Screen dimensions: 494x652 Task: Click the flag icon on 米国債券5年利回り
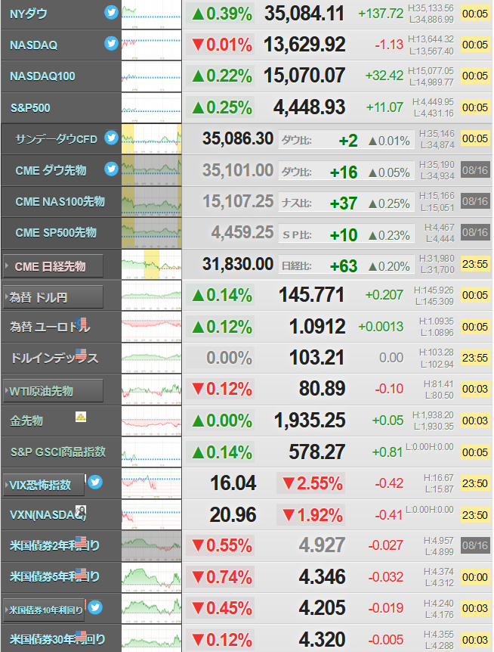[82, 573]
